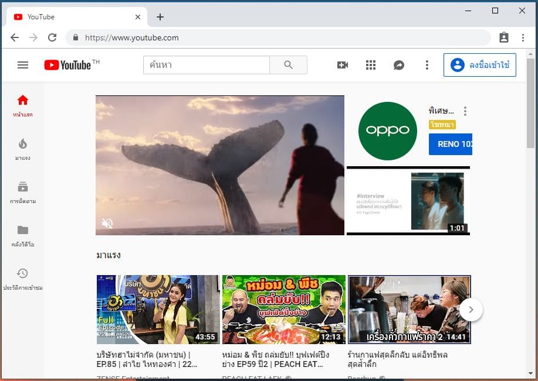Viewport: 538px width, 381px height.
Task: Open the create video camera icon
Action: tap(343, 65)
